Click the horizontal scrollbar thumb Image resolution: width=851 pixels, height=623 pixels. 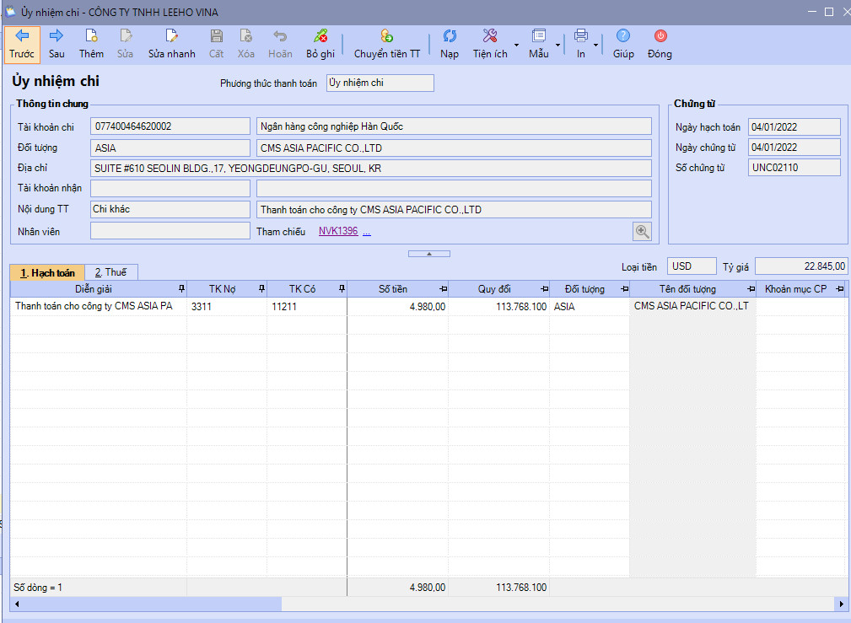[153, 604]
